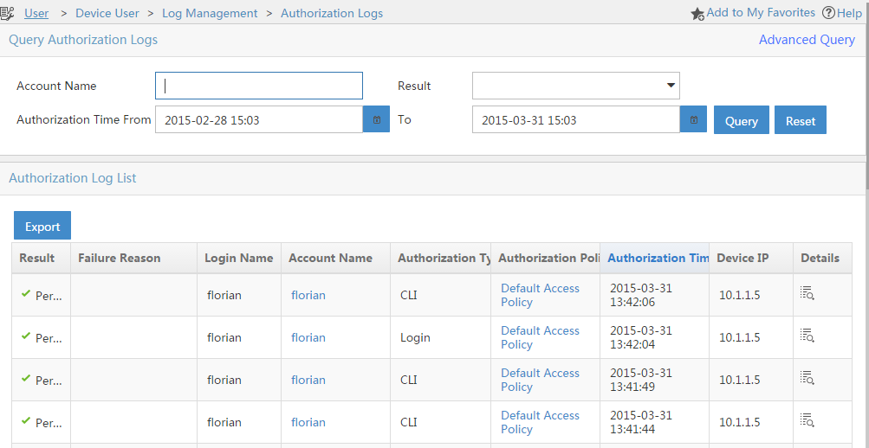Viewport: 869px width, 448px height.
Task: Open details icon for 13:42:06 log entry
Action: [x=807, y=294]
